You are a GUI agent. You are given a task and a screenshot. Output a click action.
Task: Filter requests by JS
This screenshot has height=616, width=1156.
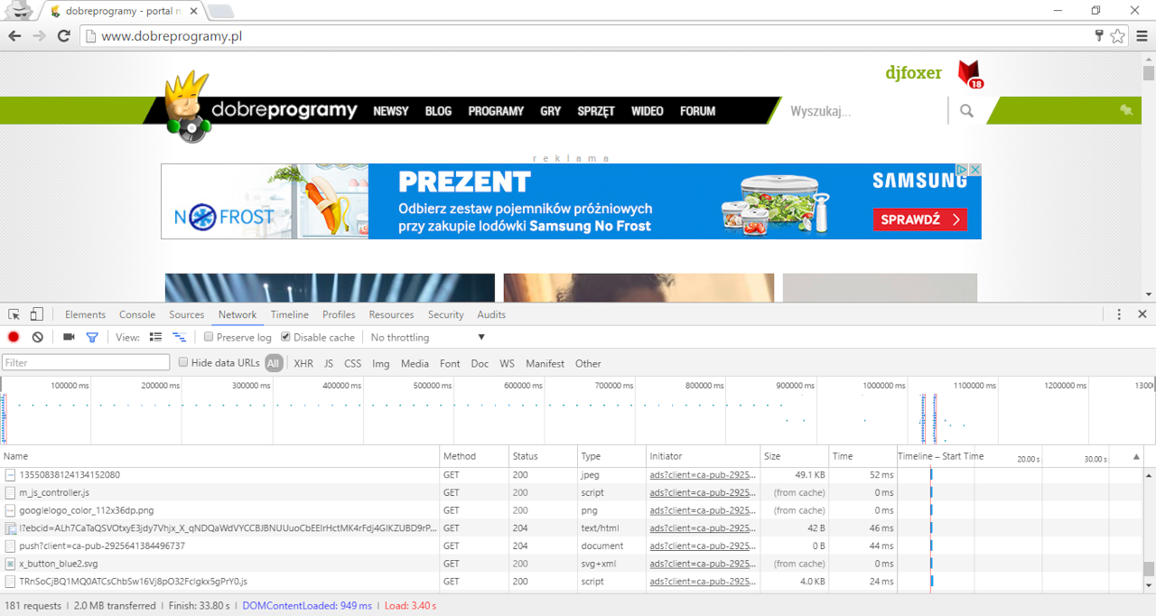(329, 363)
